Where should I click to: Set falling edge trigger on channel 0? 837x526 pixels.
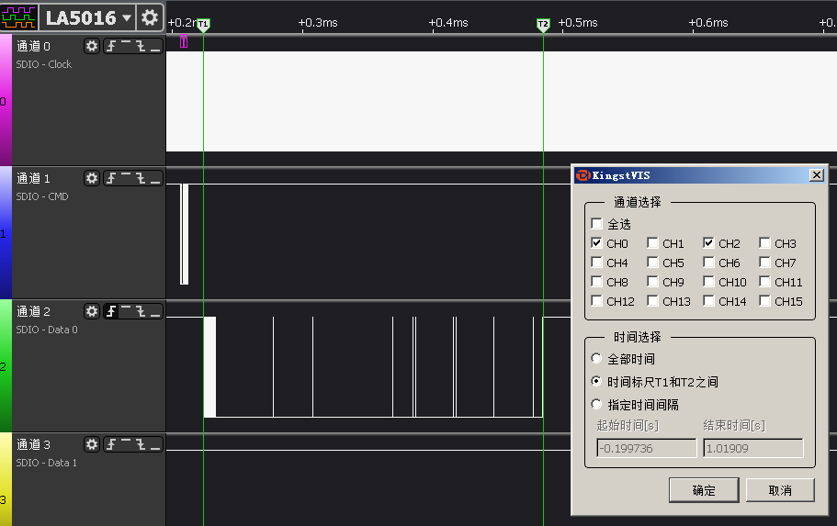click(141, 47)
